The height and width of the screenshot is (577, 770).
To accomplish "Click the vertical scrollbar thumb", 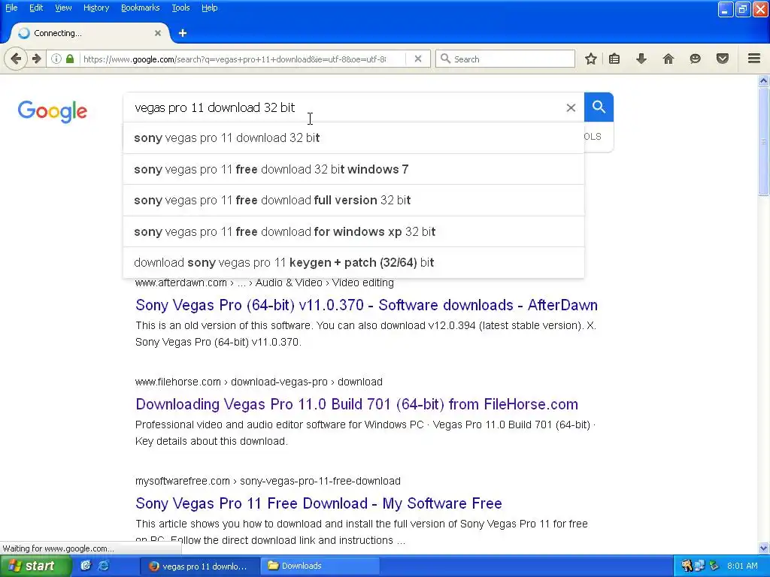I will pyautogui.click(x=764, y=141).
